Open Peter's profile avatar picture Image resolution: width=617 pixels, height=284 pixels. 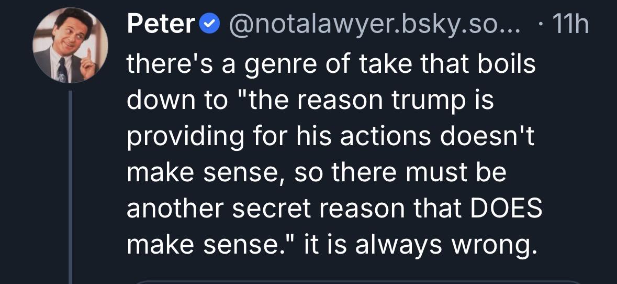coord(71,46)
